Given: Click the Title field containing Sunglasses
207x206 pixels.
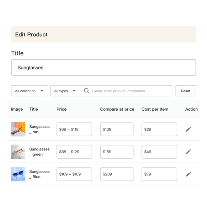Looking at the screenshot, I should (103, 68).
